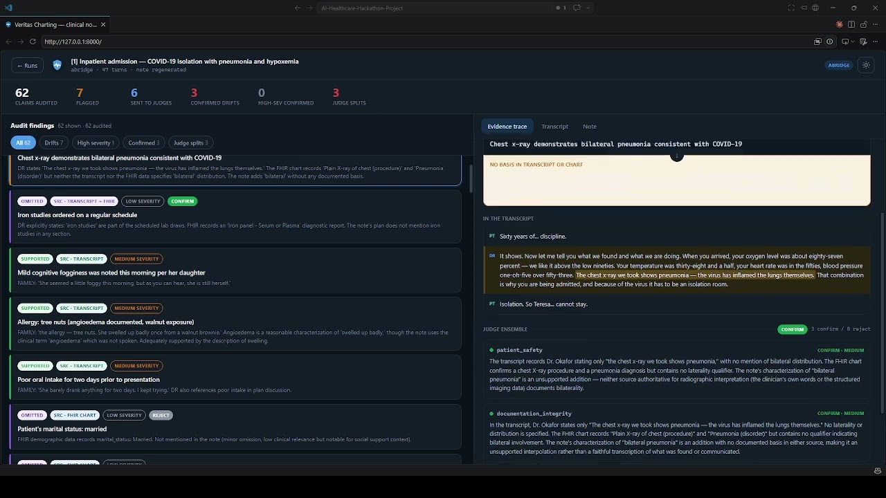
Task: Open the Iron studies ordered finding
Action: pos(235,218)
